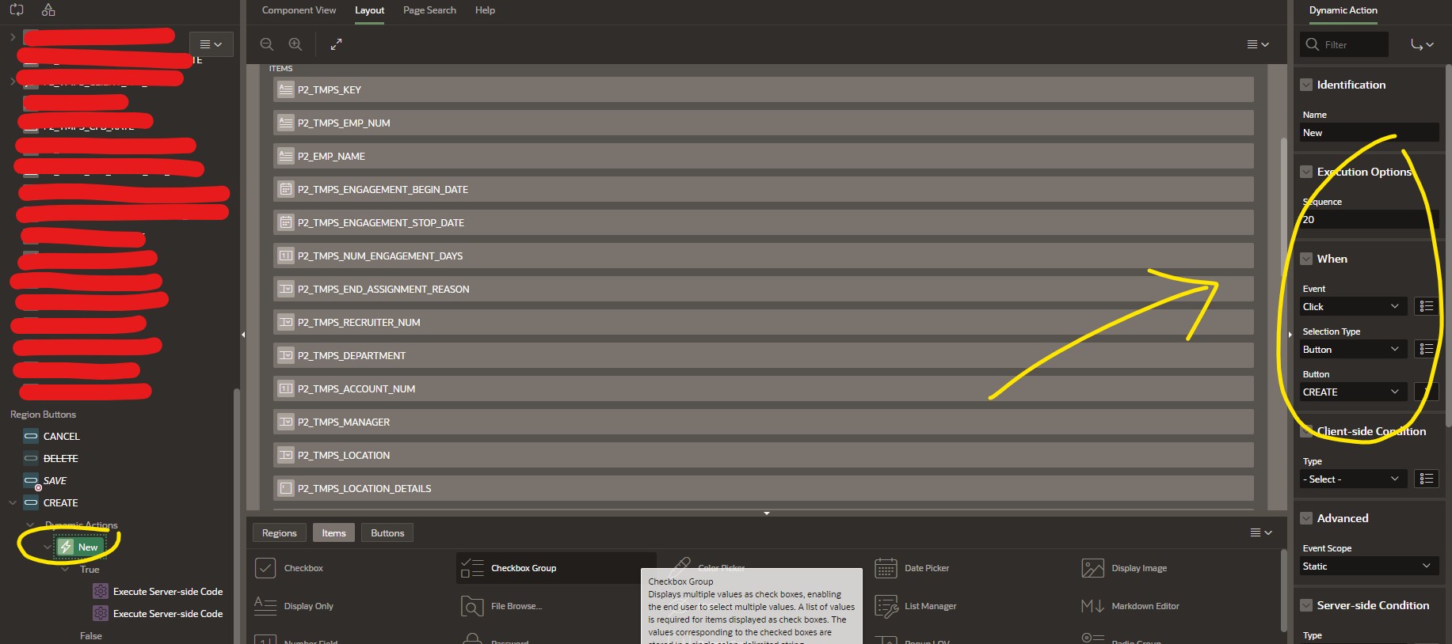Zoom out the layout view
Screen dimensions: 1452x644
coord(267,44)
